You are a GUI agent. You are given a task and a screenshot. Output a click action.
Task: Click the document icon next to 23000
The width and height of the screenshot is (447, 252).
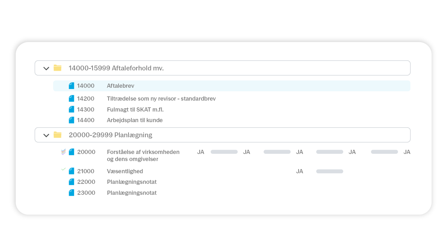(x=71, y=193)
